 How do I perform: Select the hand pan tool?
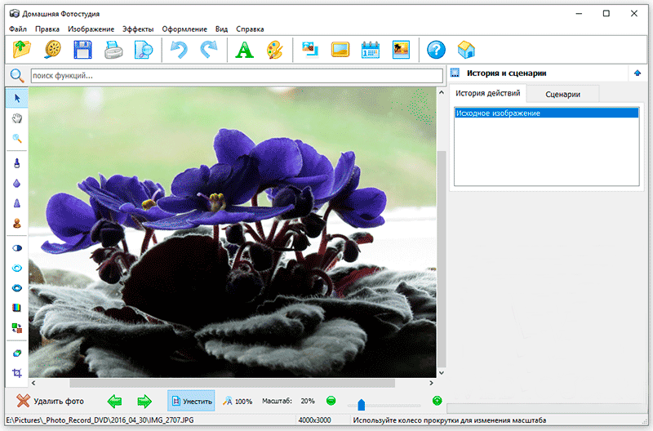pyautogui.click(x=17, y=118)
